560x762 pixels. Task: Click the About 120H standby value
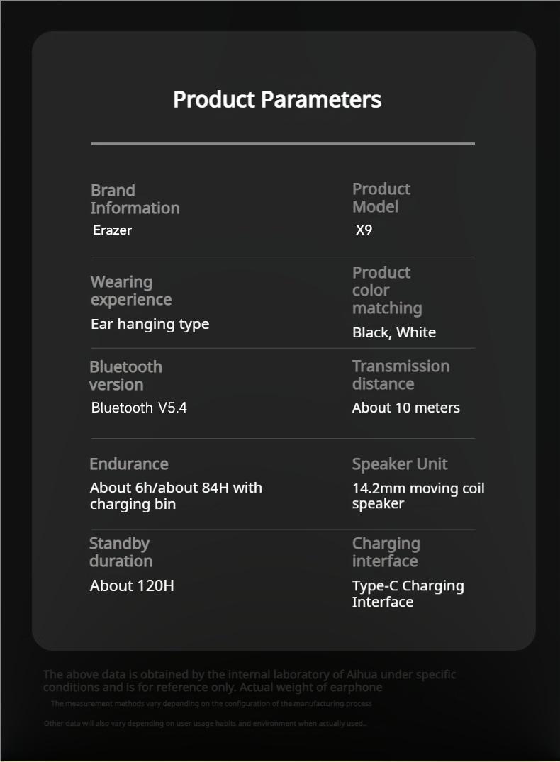[x=132, y=585]
